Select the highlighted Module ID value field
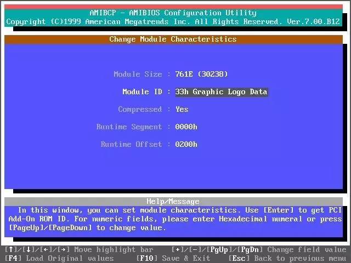 coord(221,92)
